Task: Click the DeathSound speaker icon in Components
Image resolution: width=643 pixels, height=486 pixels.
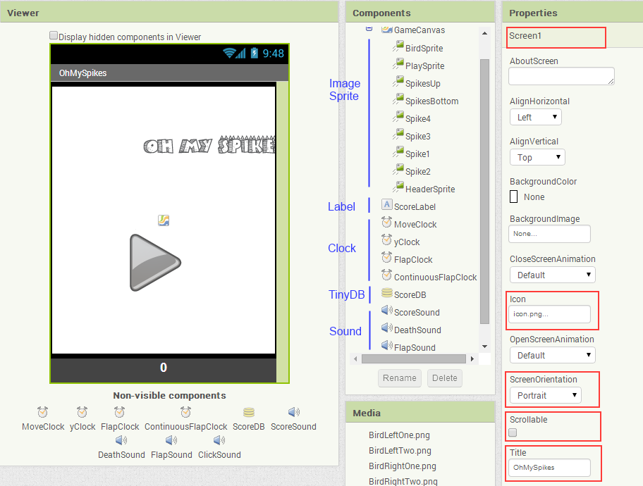Action: (387, 329)
